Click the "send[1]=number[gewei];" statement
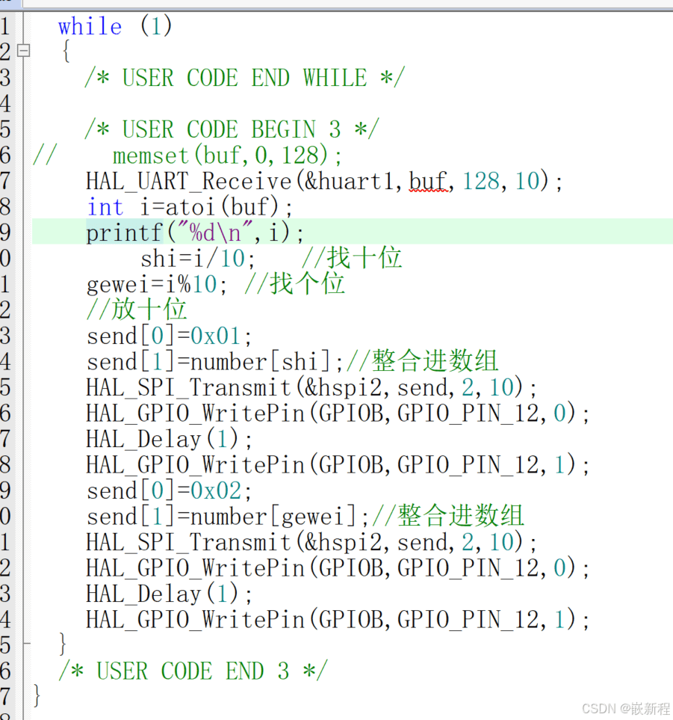Viewport: 673px width, 720px height. tap(228, 516)
